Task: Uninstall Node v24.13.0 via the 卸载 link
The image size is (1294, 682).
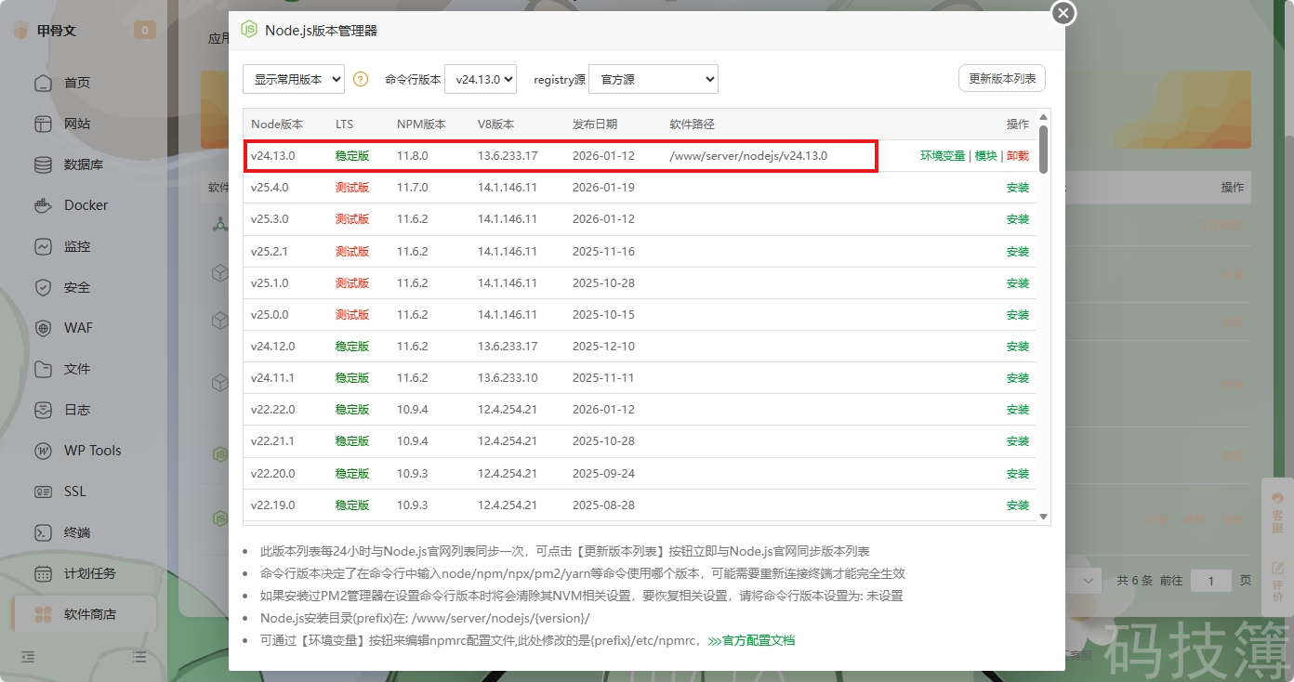Action: tap(1016, 155)
